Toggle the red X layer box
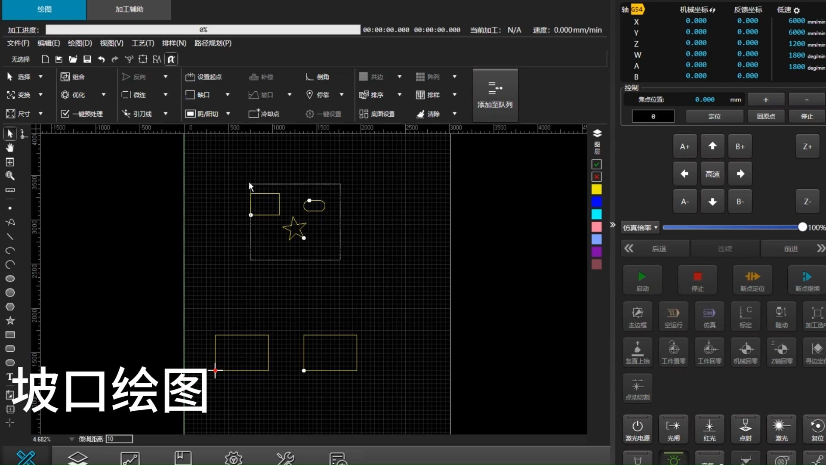This screenshot has height=465, width=826. 596,177
